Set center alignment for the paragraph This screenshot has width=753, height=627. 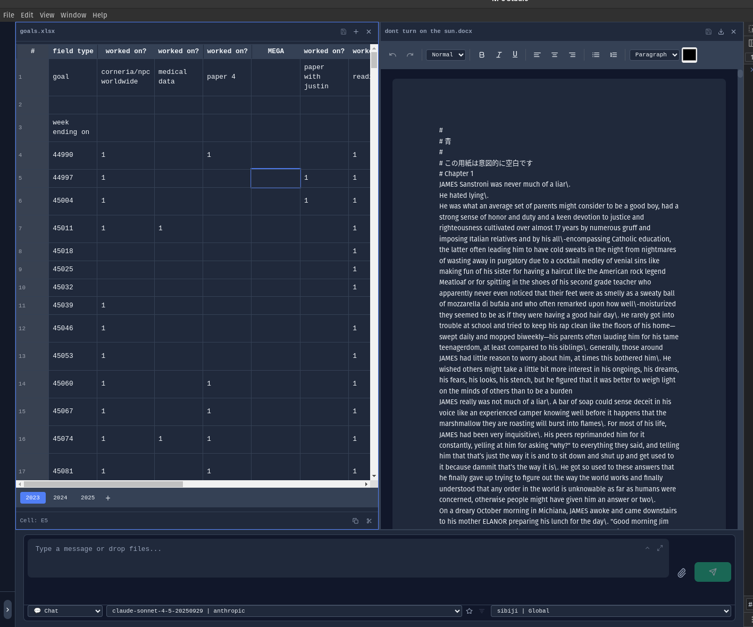(555, 54)
